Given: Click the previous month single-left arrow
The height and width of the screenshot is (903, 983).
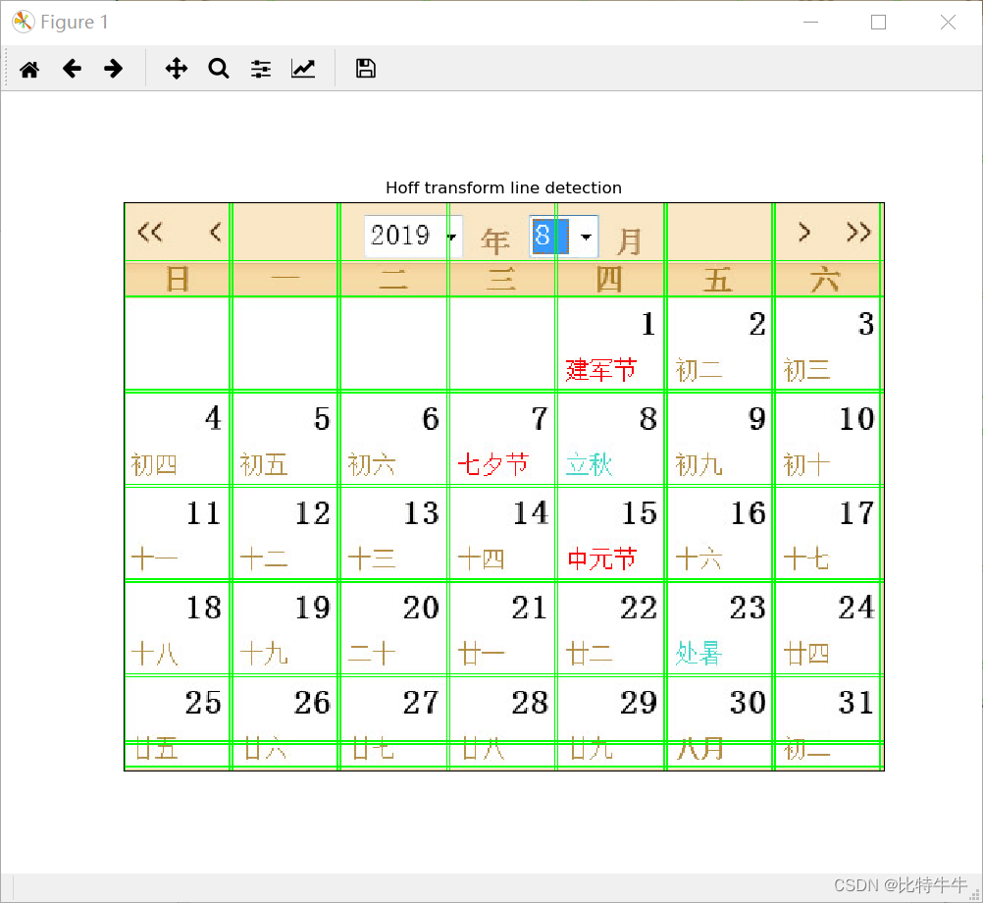Looking at the screenshot, I should click(x=215, y=232).
